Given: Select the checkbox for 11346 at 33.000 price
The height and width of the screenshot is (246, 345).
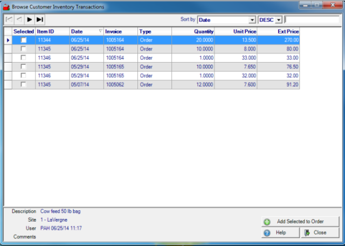Looking at the screenshot, I should (23, 58).
